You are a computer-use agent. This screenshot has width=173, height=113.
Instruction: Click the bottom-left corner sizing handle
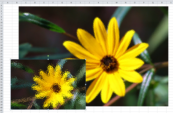coord(11,110)
